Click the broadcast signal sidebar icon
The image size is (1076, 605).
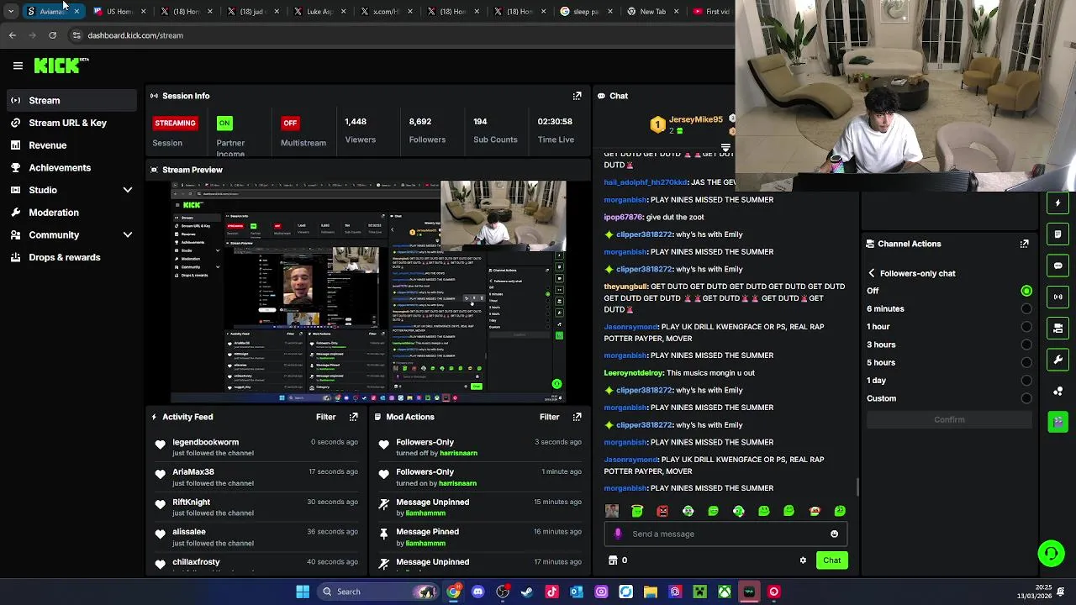(x=1058, y=297)
